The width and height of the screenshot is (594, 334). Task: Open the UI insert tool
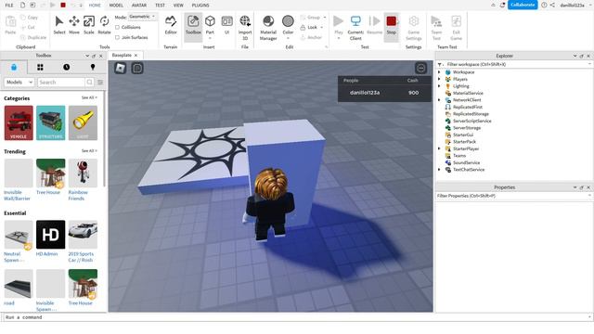[x=226, y=25]
